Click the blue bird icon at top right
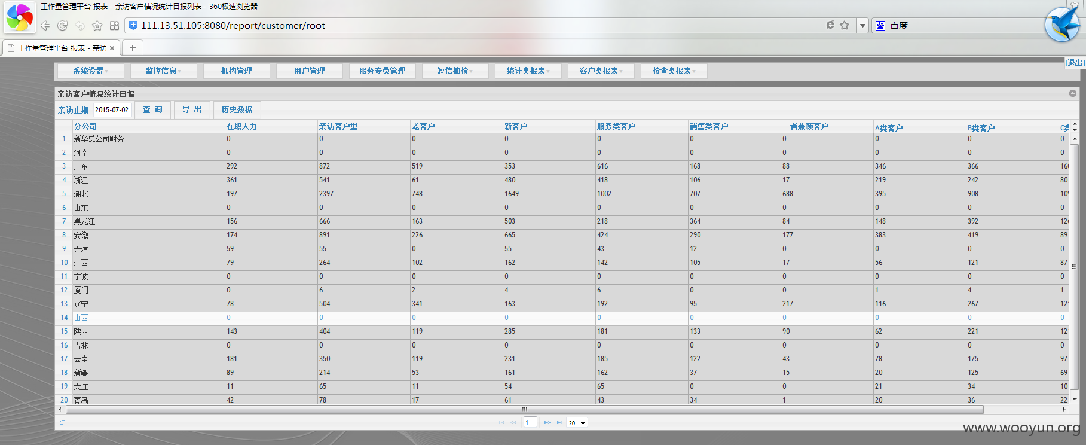Image resolution: width=1086 pixels, height=445 pixels. click(x=1063, y=24)
